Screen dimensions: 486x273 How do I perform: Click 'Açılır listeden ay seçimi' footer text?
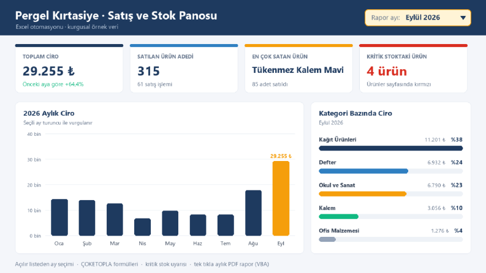pos(44,264)
